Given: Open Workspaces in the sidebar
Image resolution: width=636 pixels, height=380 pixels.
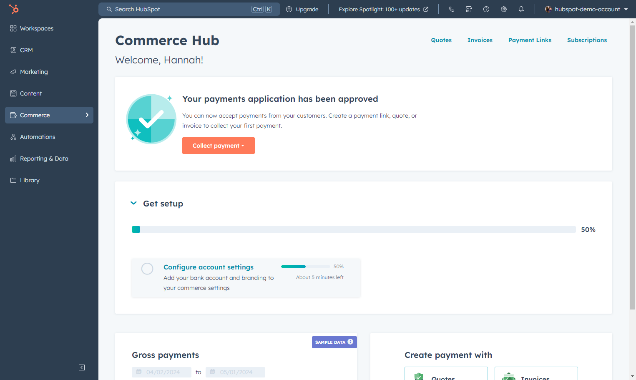Looking at the screenshot, I should click(x=49, y=28).
